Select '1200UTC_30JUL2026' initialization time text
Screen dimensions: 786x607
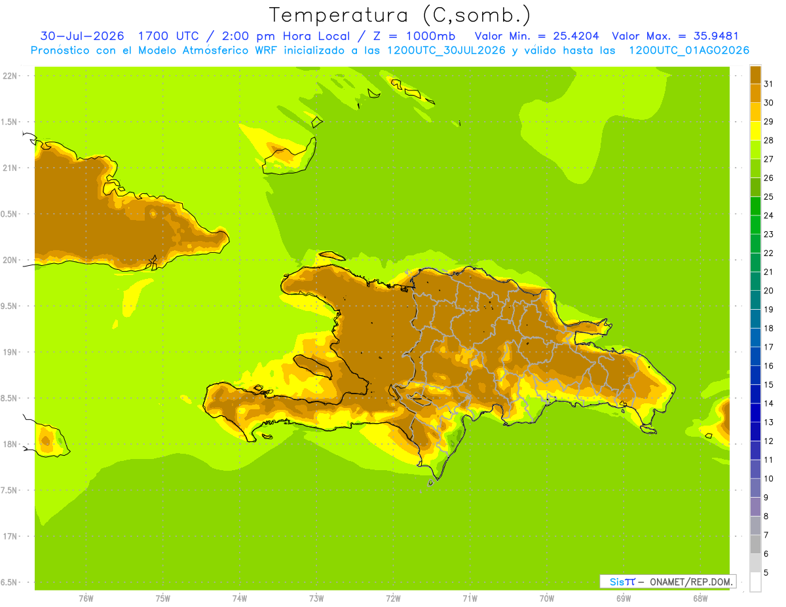pos(447,50)
